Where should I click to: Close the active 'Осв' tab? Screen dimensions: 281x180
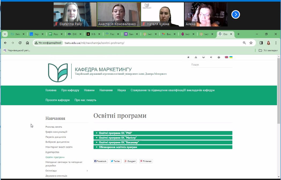click(231, 34)
